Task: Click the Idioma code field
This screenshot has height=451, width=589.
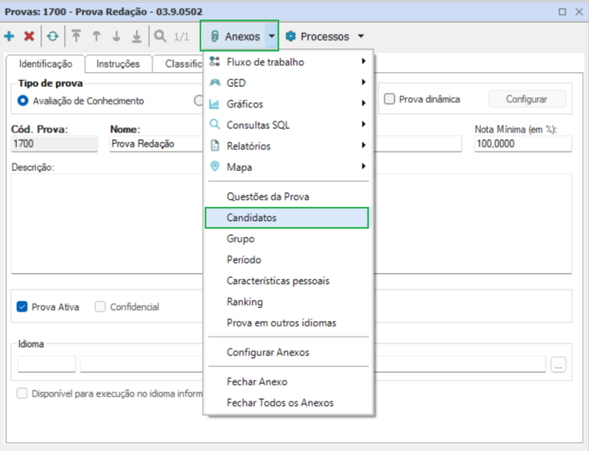Action: (x=46, y=364)
